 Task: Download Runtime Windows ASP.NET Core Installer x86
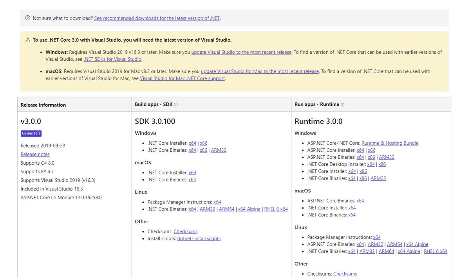372,150
